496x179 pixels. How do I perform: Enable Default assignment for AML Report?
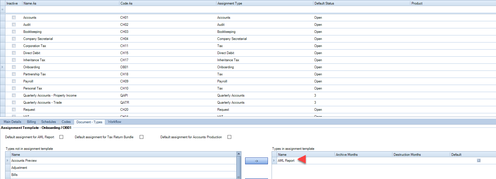point(61,137)
